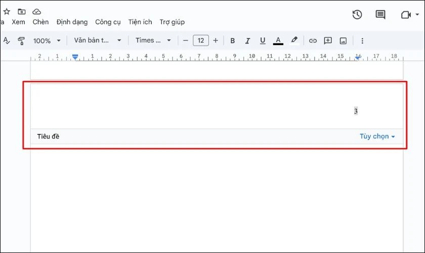Star the document with the star icon

click(7, 12)
